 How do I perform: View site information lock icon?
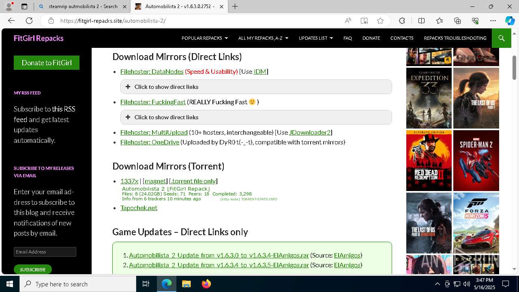click(x=51, y=21)
